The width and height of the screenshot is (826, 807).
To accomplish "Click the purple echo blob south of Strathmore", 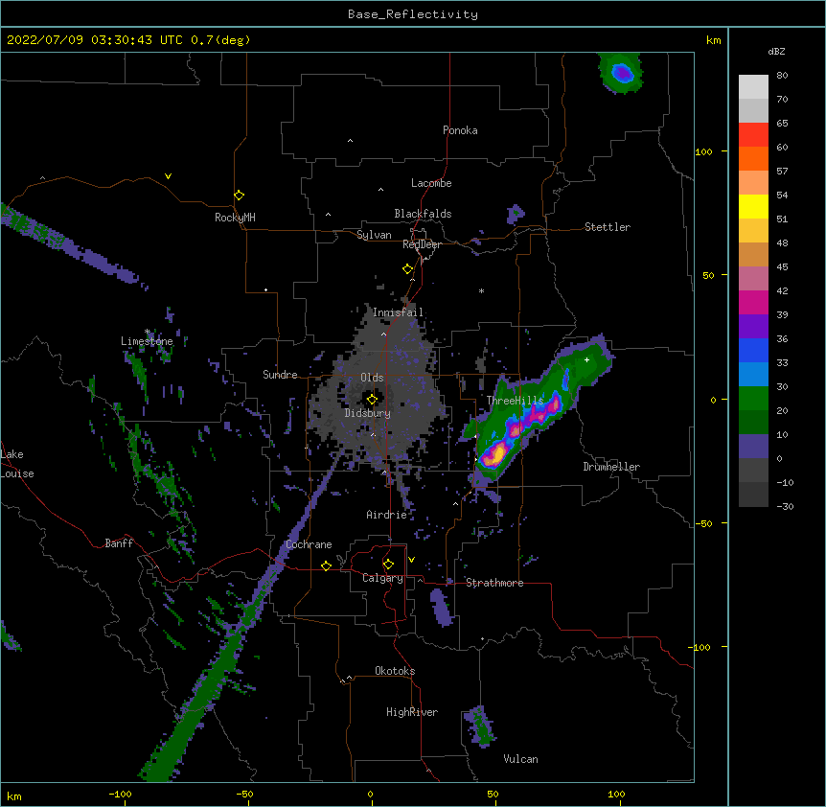I will coord(441,607).
